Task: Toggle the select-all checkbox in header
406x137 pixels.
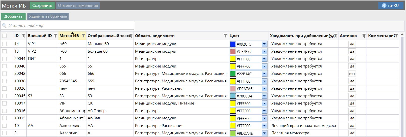Action: click(5, 36)
